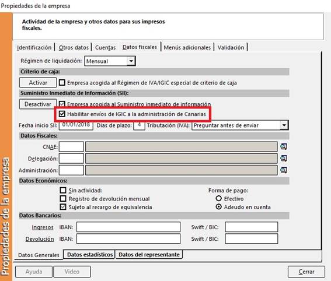Image resolution: width=331 pixels, height=281 pixels.
Task: Toggle the criterio de caja special regime checkbox
Action: (x=62, y=82)
